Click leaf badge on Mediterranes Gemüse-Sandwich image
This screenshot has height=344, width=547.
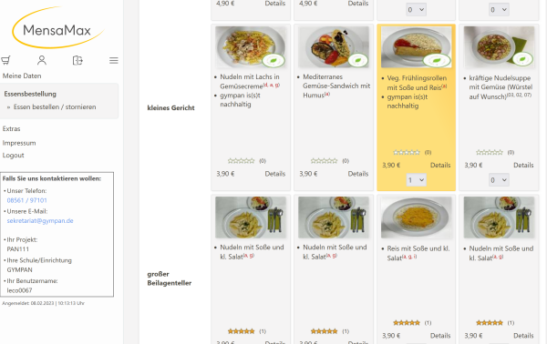pos(358,61)
